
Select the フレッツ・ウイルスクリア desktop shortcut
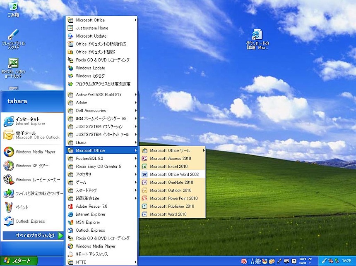pos(13,39)
